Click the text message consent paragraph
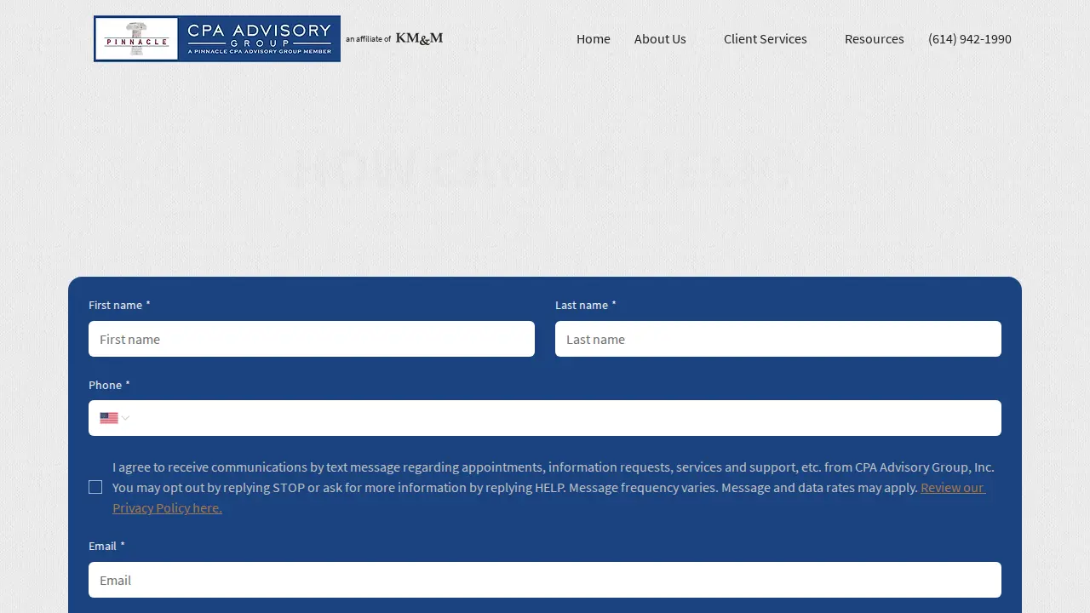The width and height of the screenshot is (1090, 613). (554, 487)
